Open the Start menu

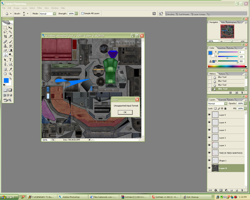point(9,197)
